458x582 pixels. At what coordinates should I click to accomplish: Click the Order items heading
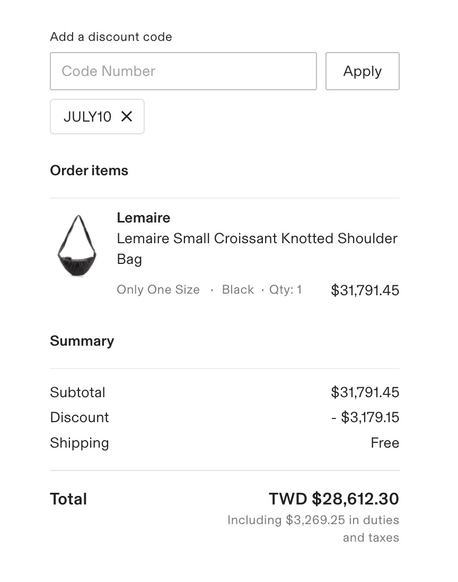[89, 170]
